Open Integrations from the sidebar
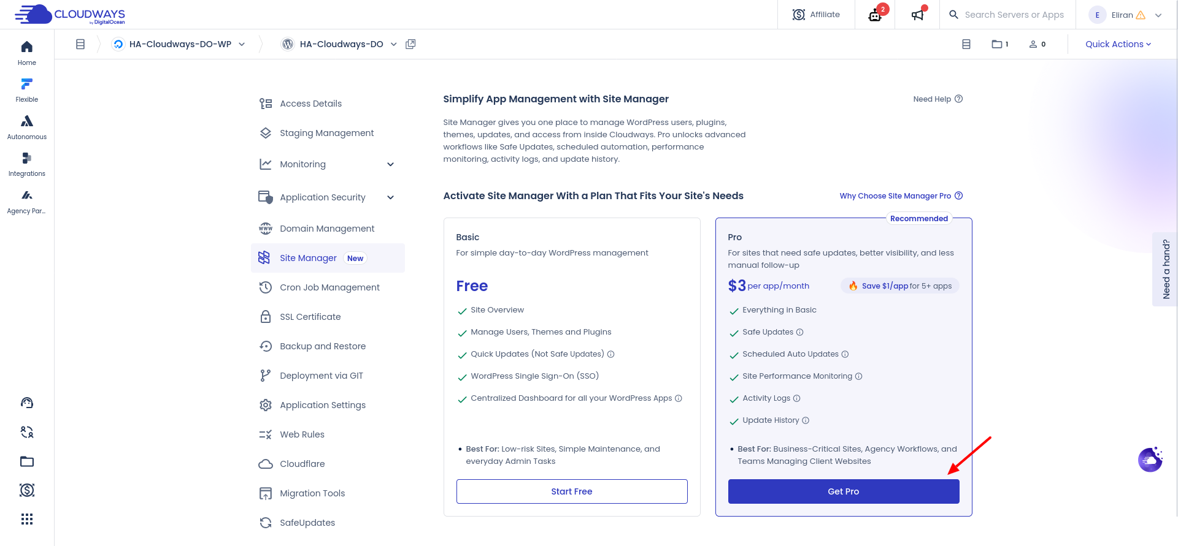This screenshot has width=1178, height=546. pyautogui.click(x=27, y=164)
